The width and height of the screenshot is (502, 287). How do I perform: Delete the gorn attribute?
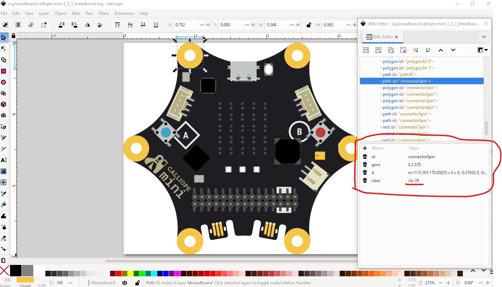tap(365, 165)
